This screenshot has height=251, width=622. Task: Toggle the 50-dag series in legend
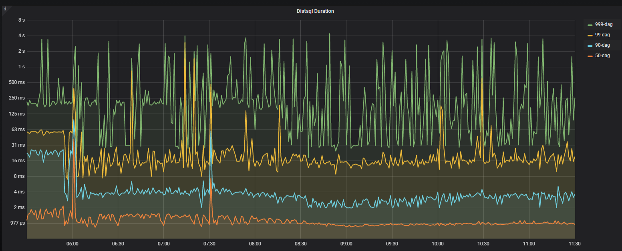(602, 56)
